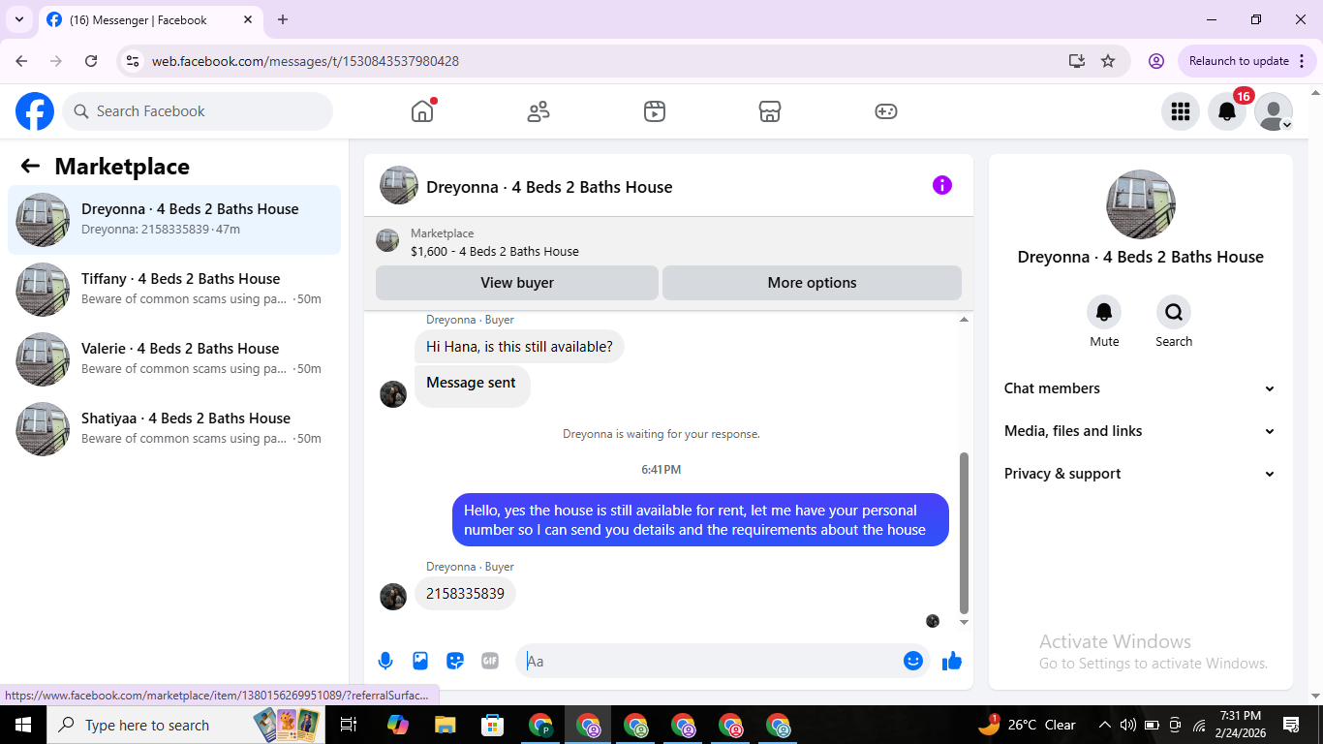
Task: Open Facebook Home feed icon
Action: click(x=422, y=111)
